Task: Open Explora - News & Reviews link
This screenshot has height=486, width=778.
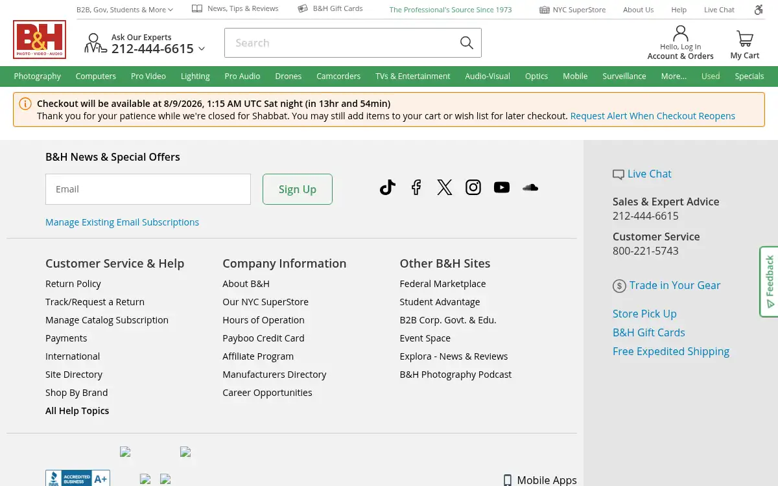Action: 454,356
